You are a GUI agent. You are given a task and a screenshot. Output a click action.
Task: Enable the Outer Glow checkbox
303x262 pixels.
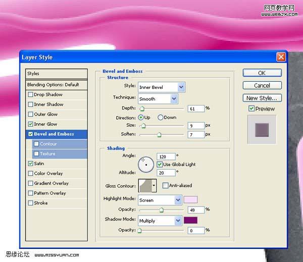click(x=30, y=114)
